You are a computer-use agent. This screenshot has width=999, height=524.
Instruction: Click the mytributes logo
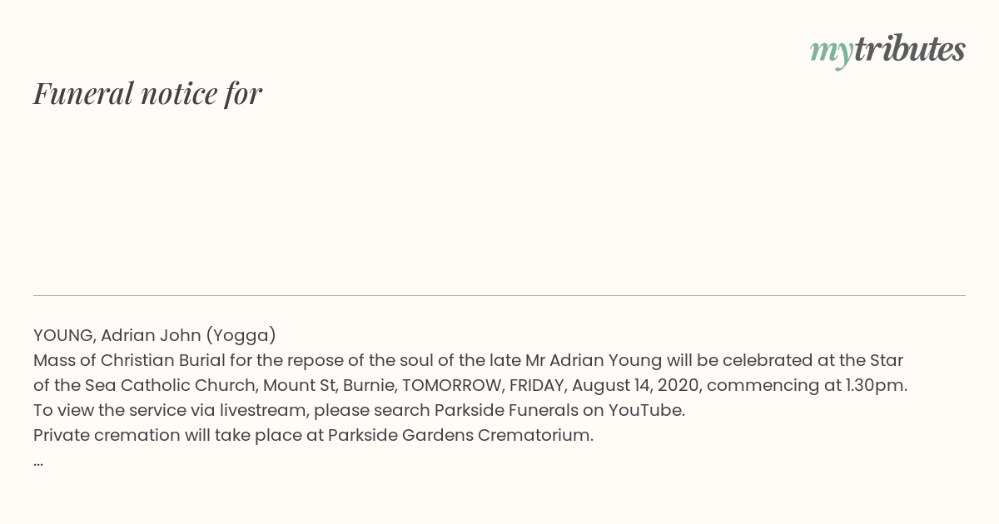click(x=887, y=51)
